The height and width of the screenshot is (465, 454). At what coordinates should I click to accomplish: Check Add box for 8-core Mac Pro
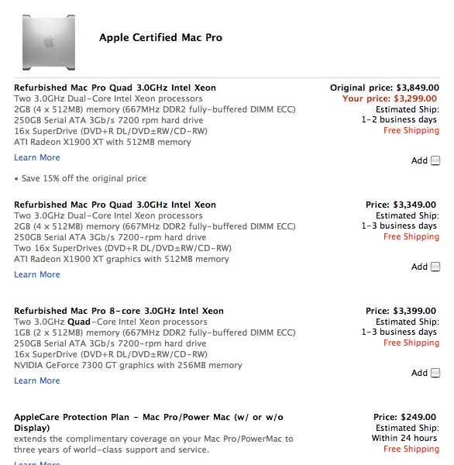(435, 373)
